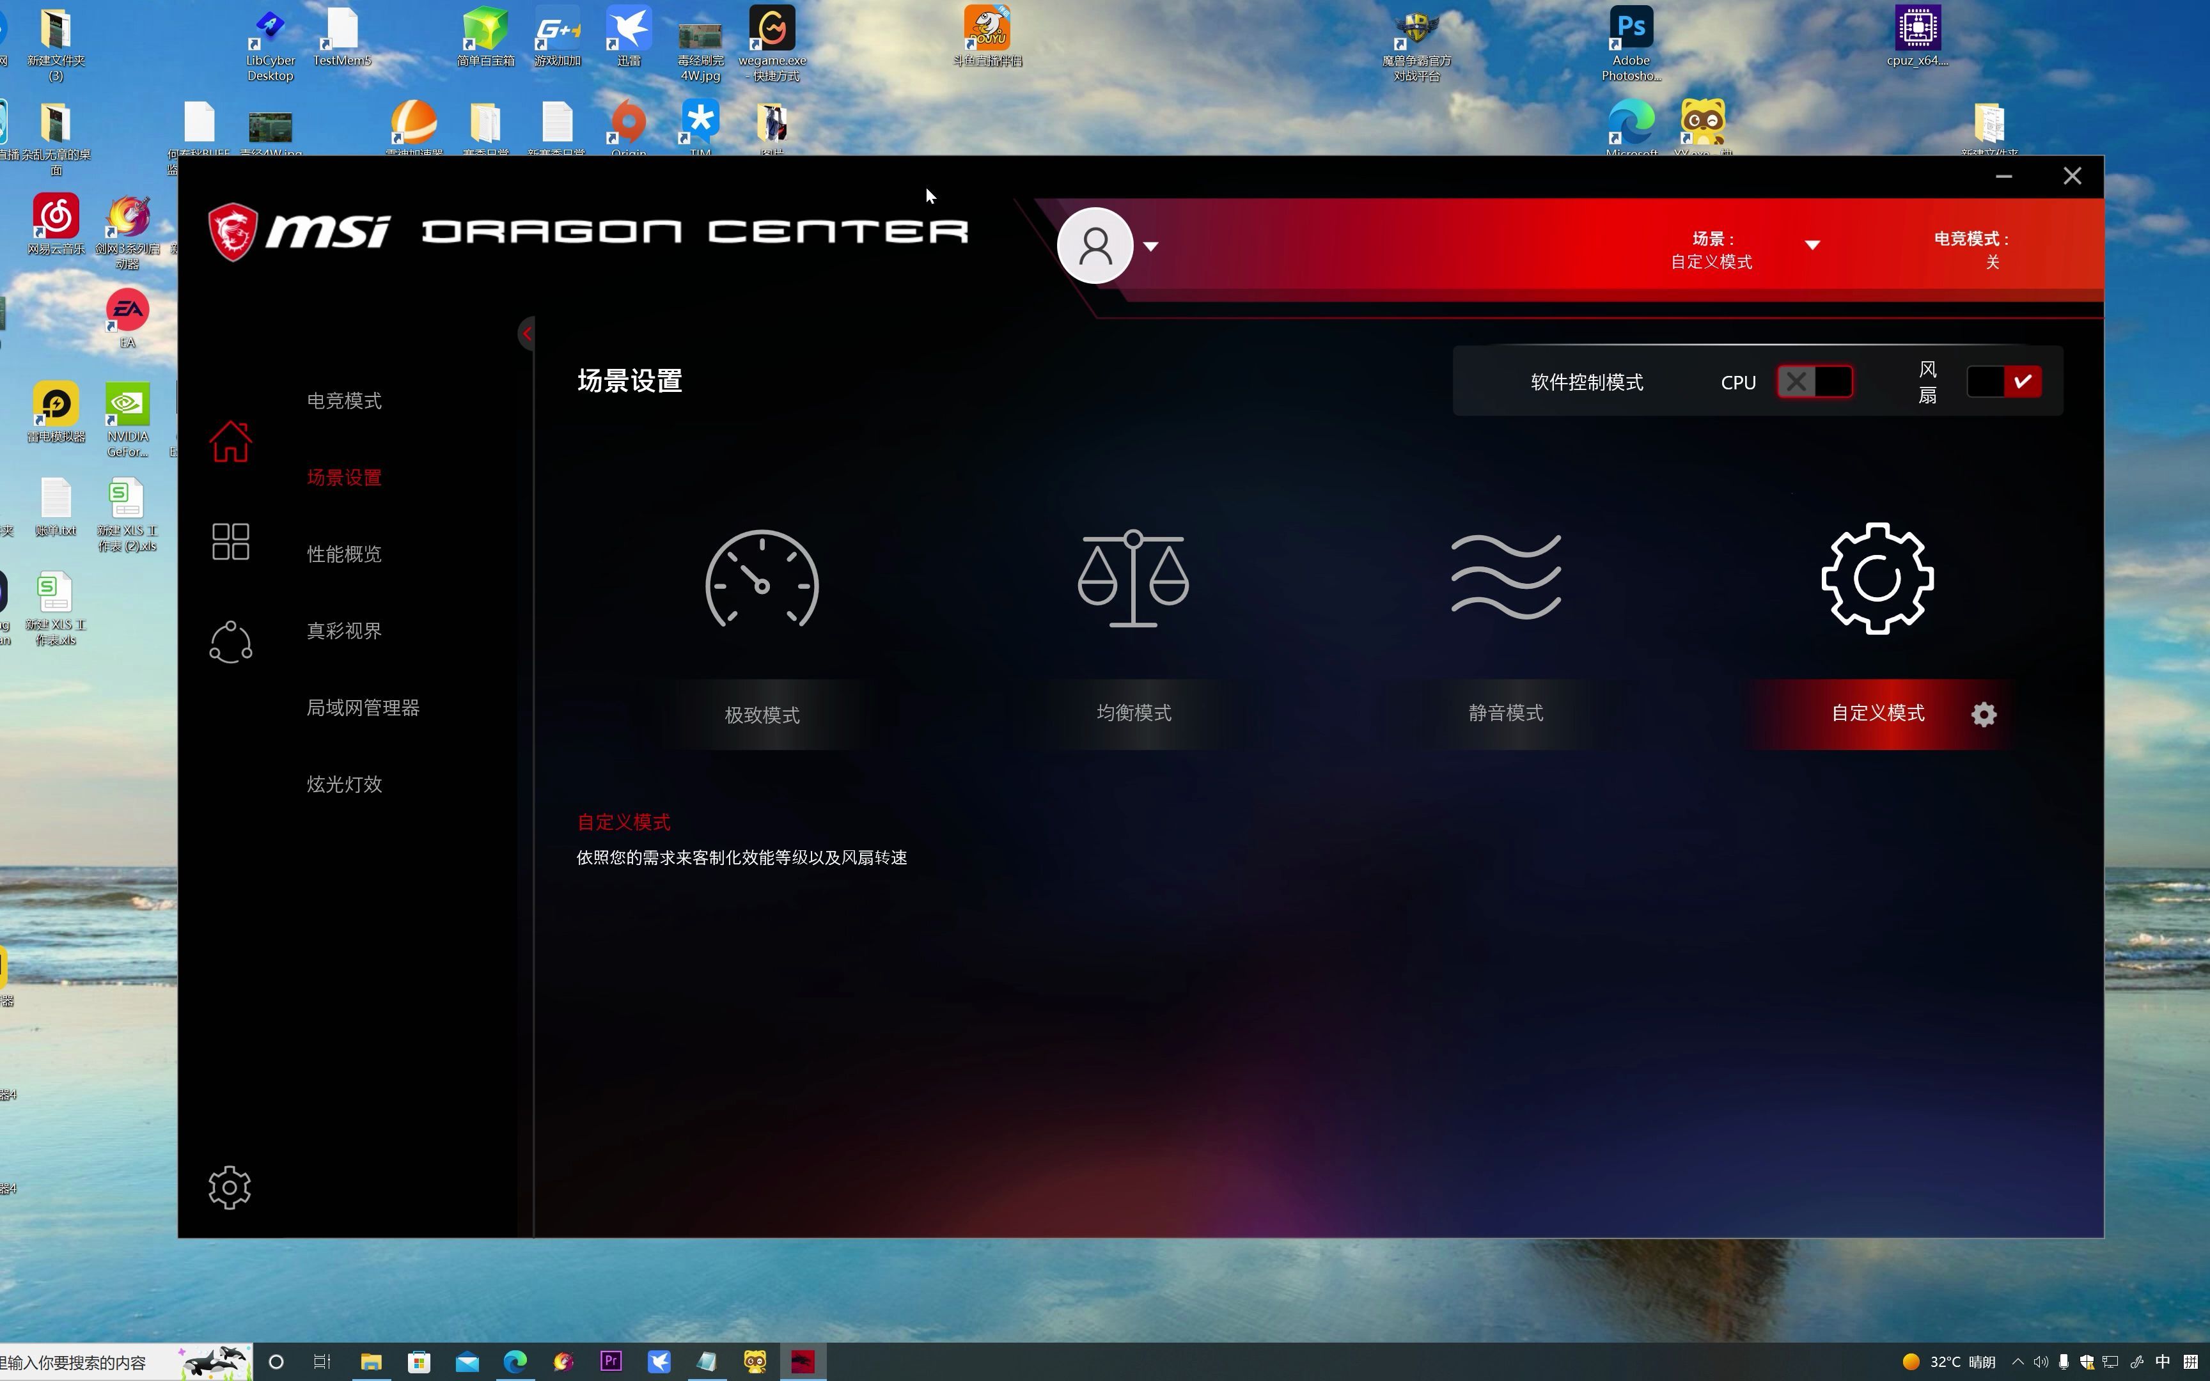
Task: Toggle the fan software control switch
Action: click(x=2003, y=382)
